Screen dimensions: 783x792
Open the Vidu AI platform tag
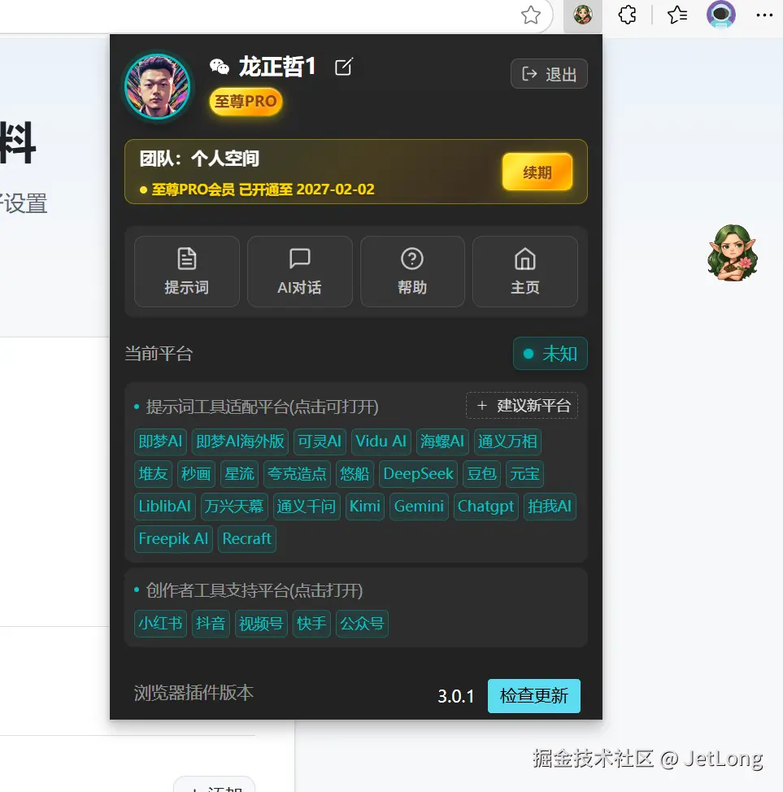point(381,442)
